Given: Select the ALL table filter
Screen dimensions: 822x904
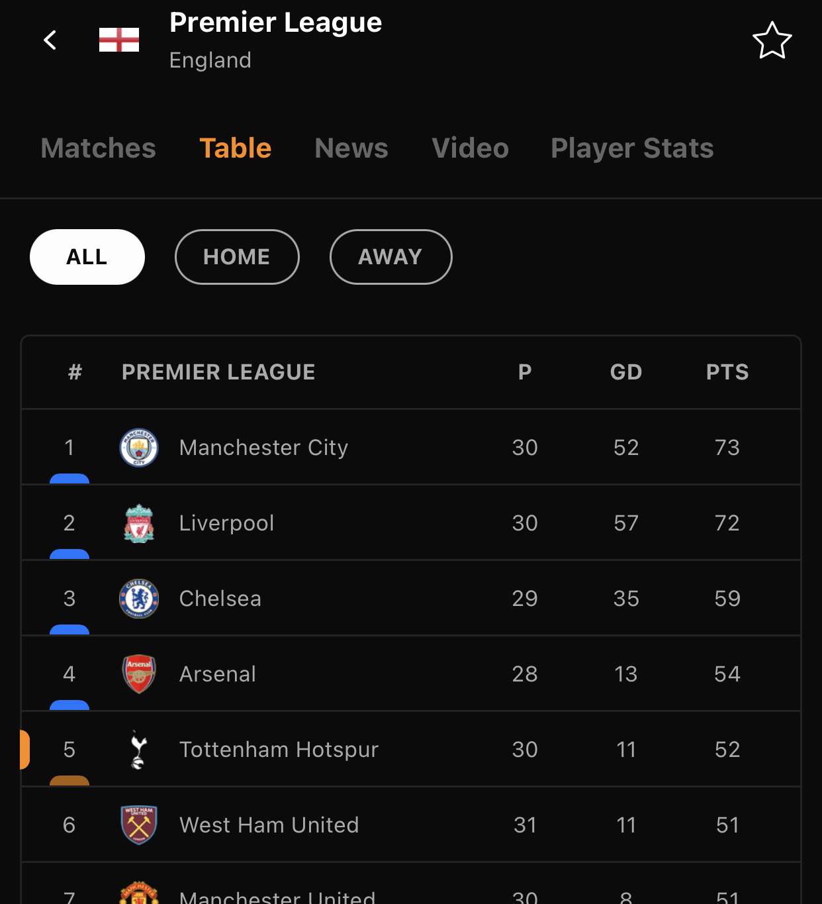Looking at the screenshot, I should pos(87,257).
